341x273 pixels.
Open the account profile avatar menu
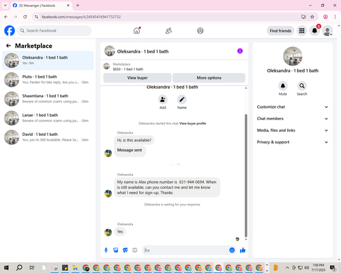(327, 31)
